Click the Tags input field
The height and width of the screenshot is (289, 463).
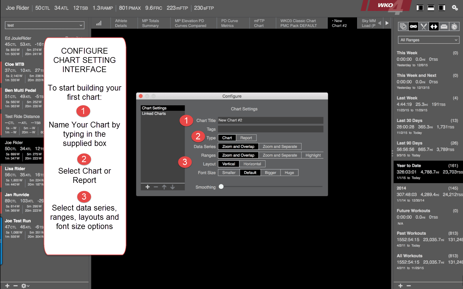coord(271,129)
